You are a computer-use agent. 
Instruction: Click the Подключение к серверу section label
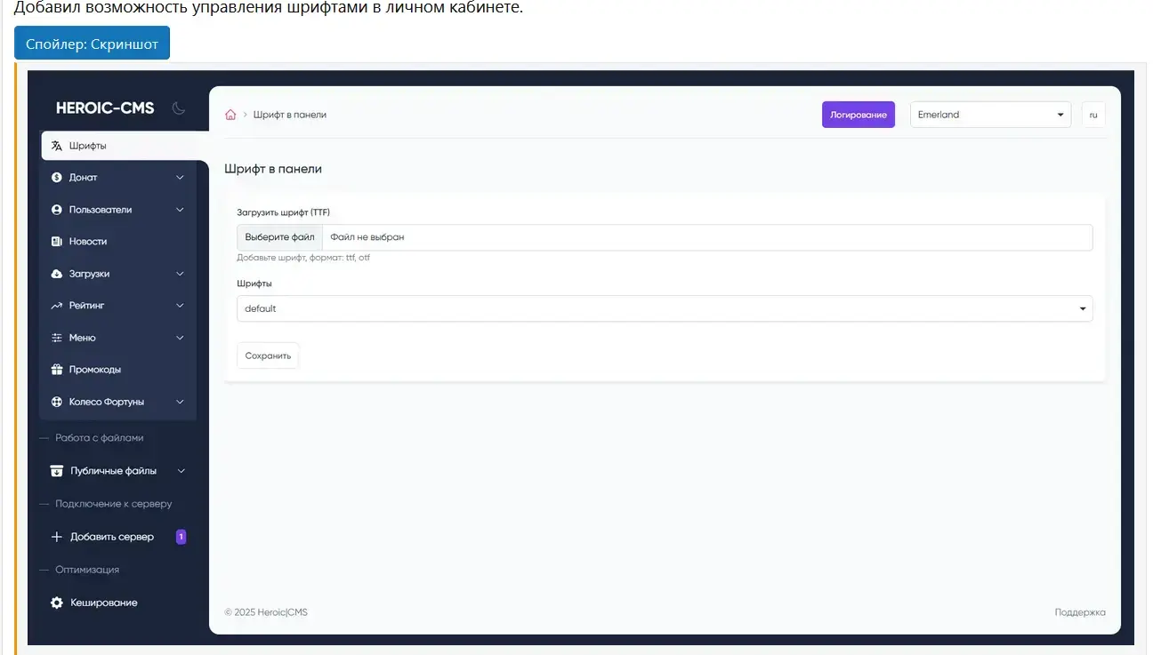tap(114, 504)
